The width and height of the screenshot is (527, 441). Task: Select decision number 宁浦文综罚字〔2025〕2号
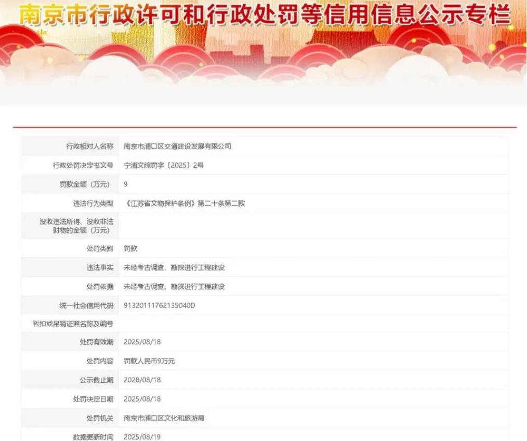[x=163, y=165]
